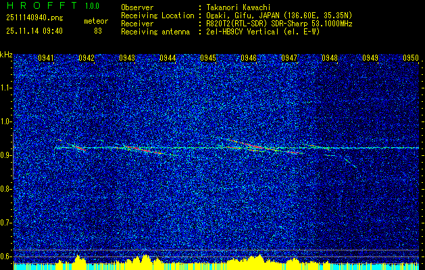Click the 0943 time marker
The image size is (425, 270).
click(127, 58)
